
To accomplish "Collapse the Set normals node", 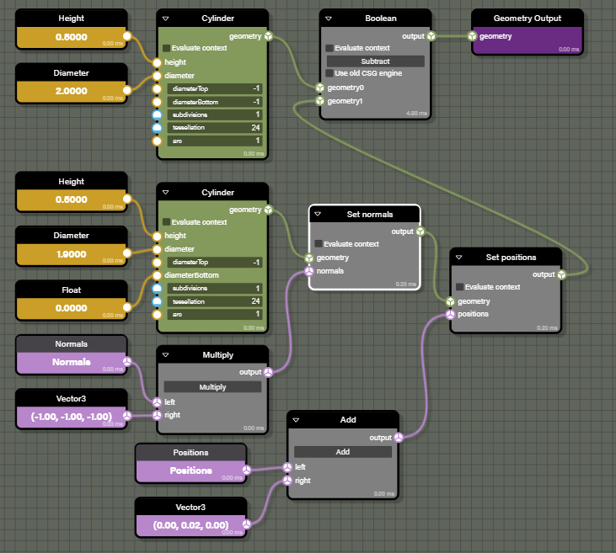I will point(318,214).
